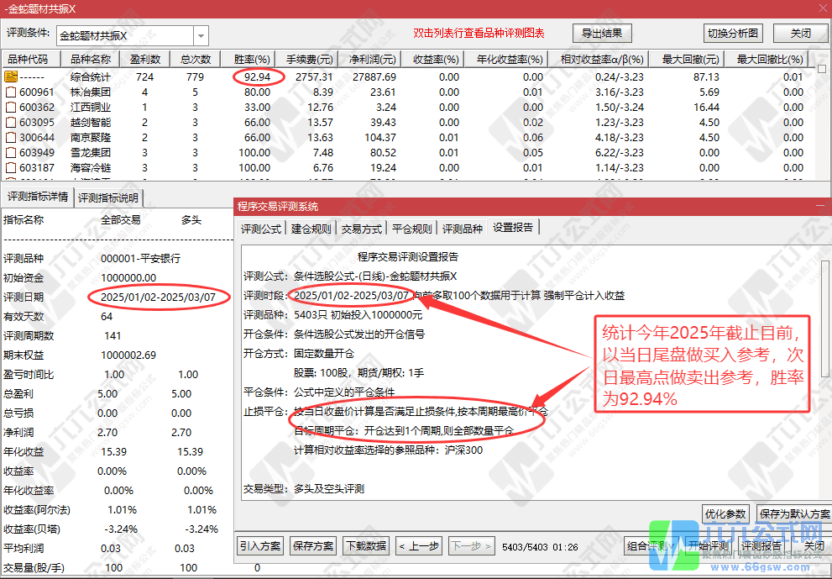This screenshot has width=832, height=579.
Task: Close the main window with top-right X
Action: click(819, 8)
